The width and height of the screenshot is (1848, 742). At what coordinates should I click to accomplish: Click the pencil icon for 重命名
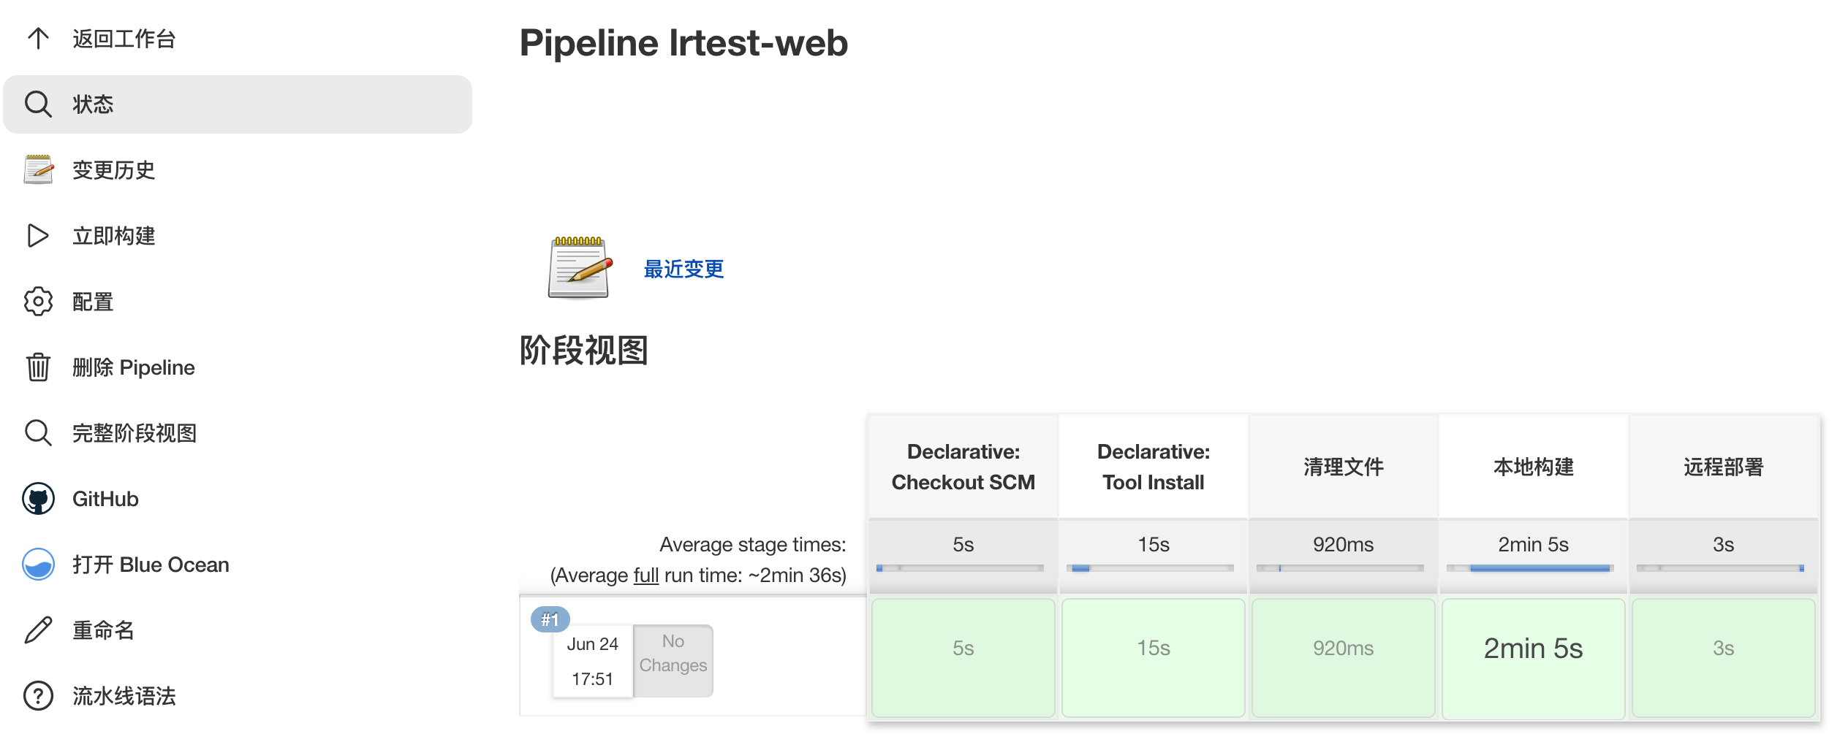(38, 630)
